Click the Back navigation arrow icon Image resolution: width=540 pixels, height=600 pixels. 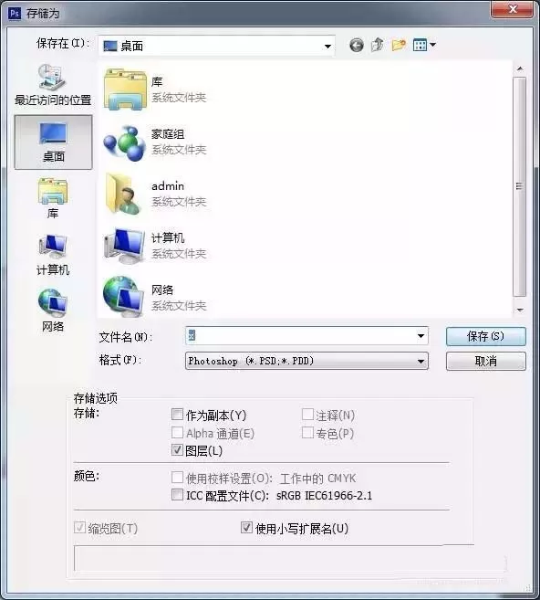click(x=356, y=45)
